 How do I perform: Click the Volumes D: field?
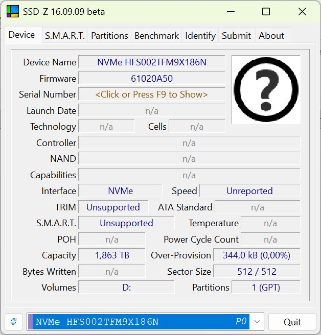126,288
